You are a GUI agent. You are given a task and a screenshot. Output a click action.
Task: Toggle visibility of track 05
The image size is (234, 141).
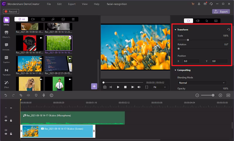tap(6, 121)
